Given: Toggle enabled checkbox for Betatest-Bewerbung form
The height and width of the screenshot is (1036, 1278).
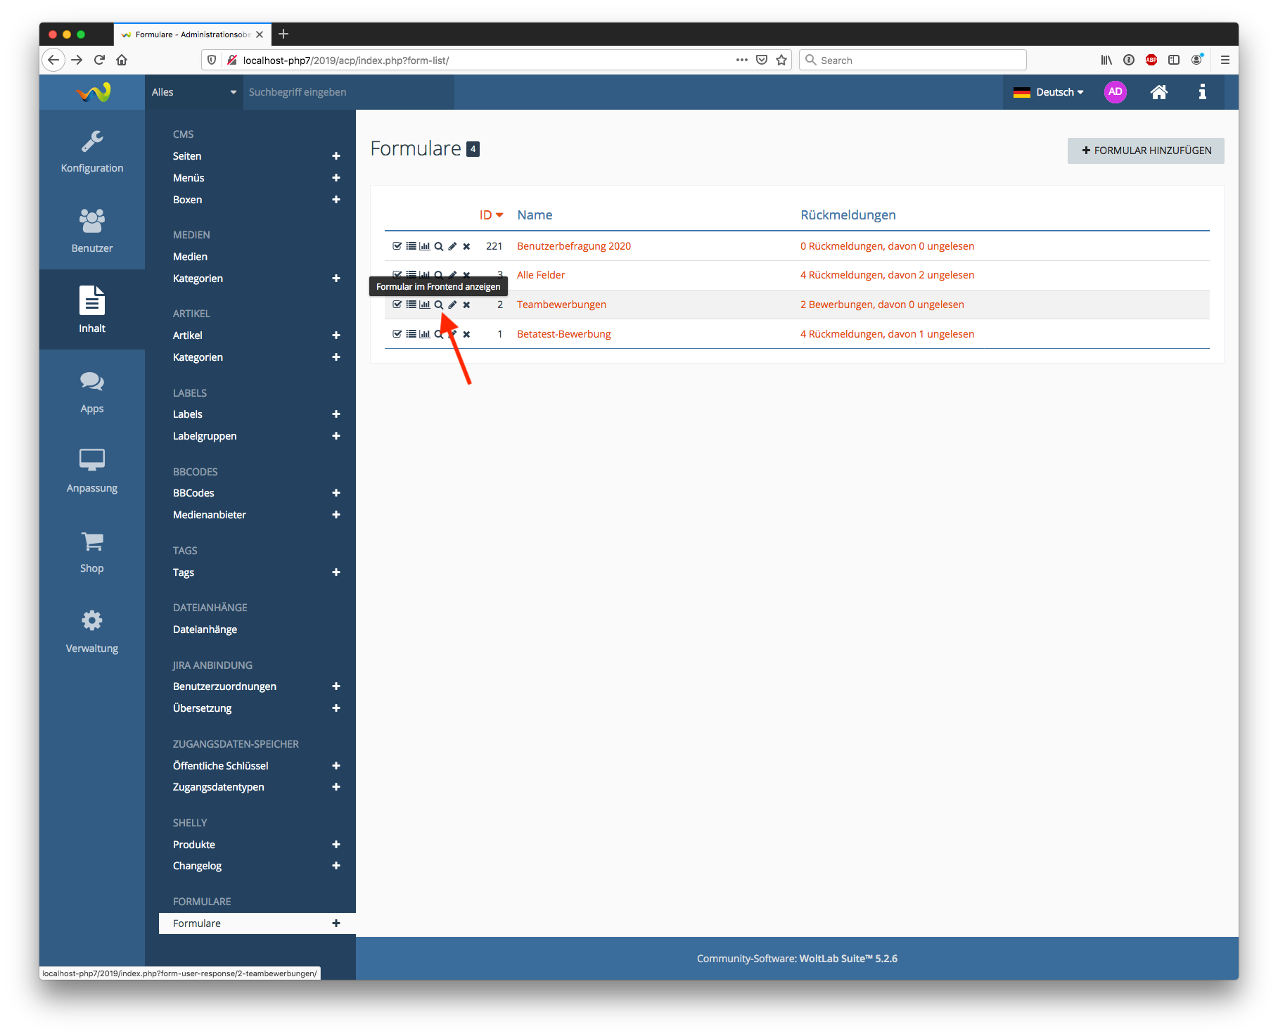Looking at the screenshot, I should pyautogui.click(x=397, y=334).
